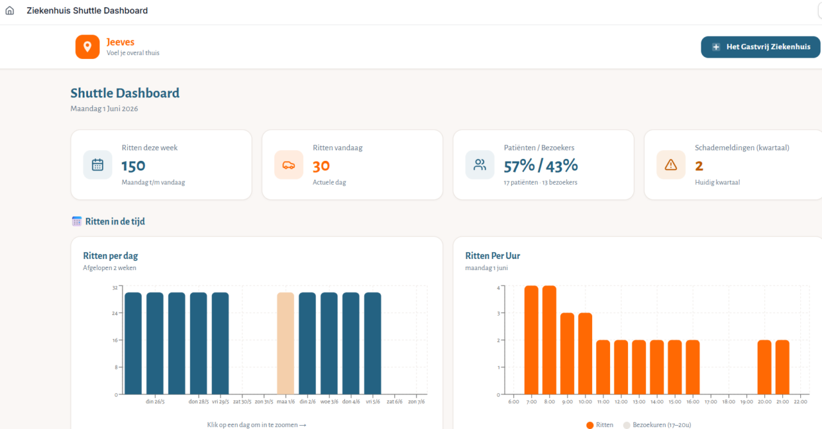The width and height of the screenshot is (822, 429).
Task: Open Het Gastvrij Ziekenhuis button
Action: coord(760,47)
